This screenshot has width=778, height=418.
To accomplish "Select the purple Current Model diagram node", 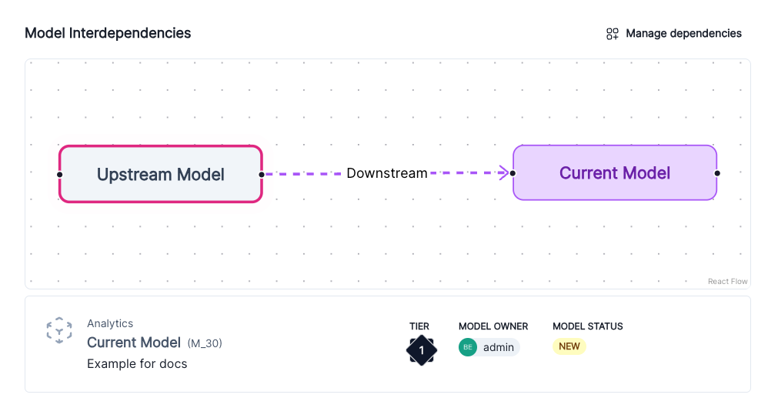I will [614, 173].
